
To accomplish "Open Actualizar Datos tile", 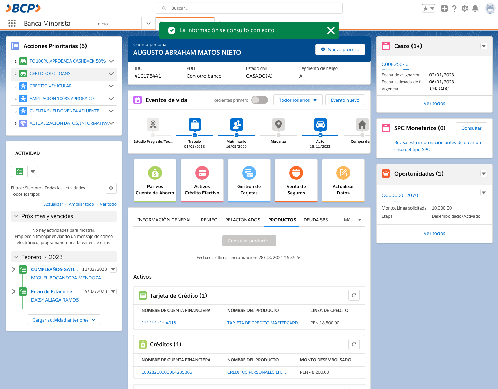I will pyautogui.click(x=343, y=180).
